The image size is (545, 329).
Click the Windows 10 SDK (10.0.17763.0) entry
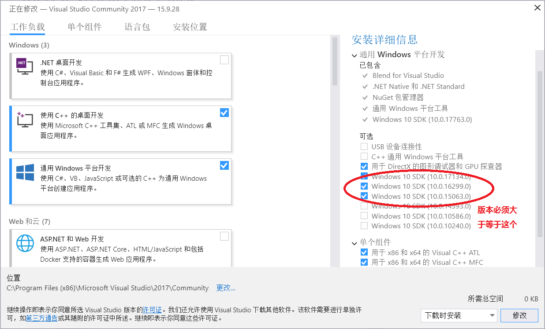pyautogui.click(x=422, y=120)
